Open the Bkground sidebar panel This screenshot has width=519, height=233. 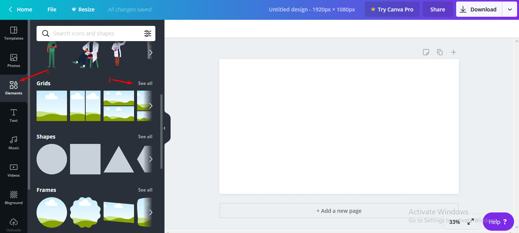coord(14,198)
